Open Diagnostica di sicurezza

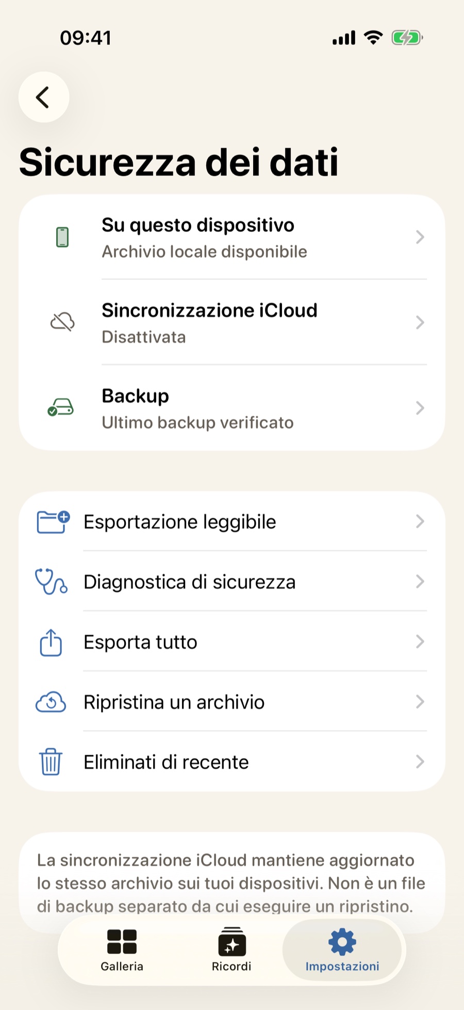(232, 581)
